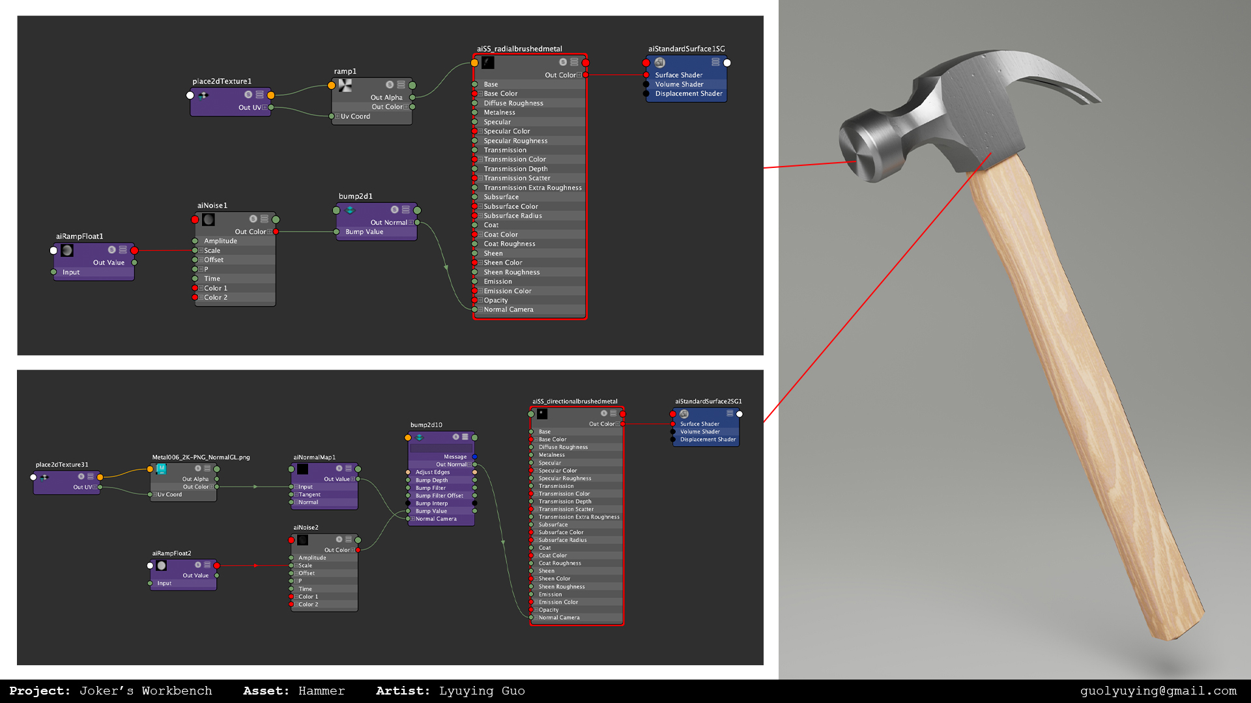The height and width of the screenshot is (703, 1251).
Task: Click the ramp1 node swatch icon
Action: point(345,85)
